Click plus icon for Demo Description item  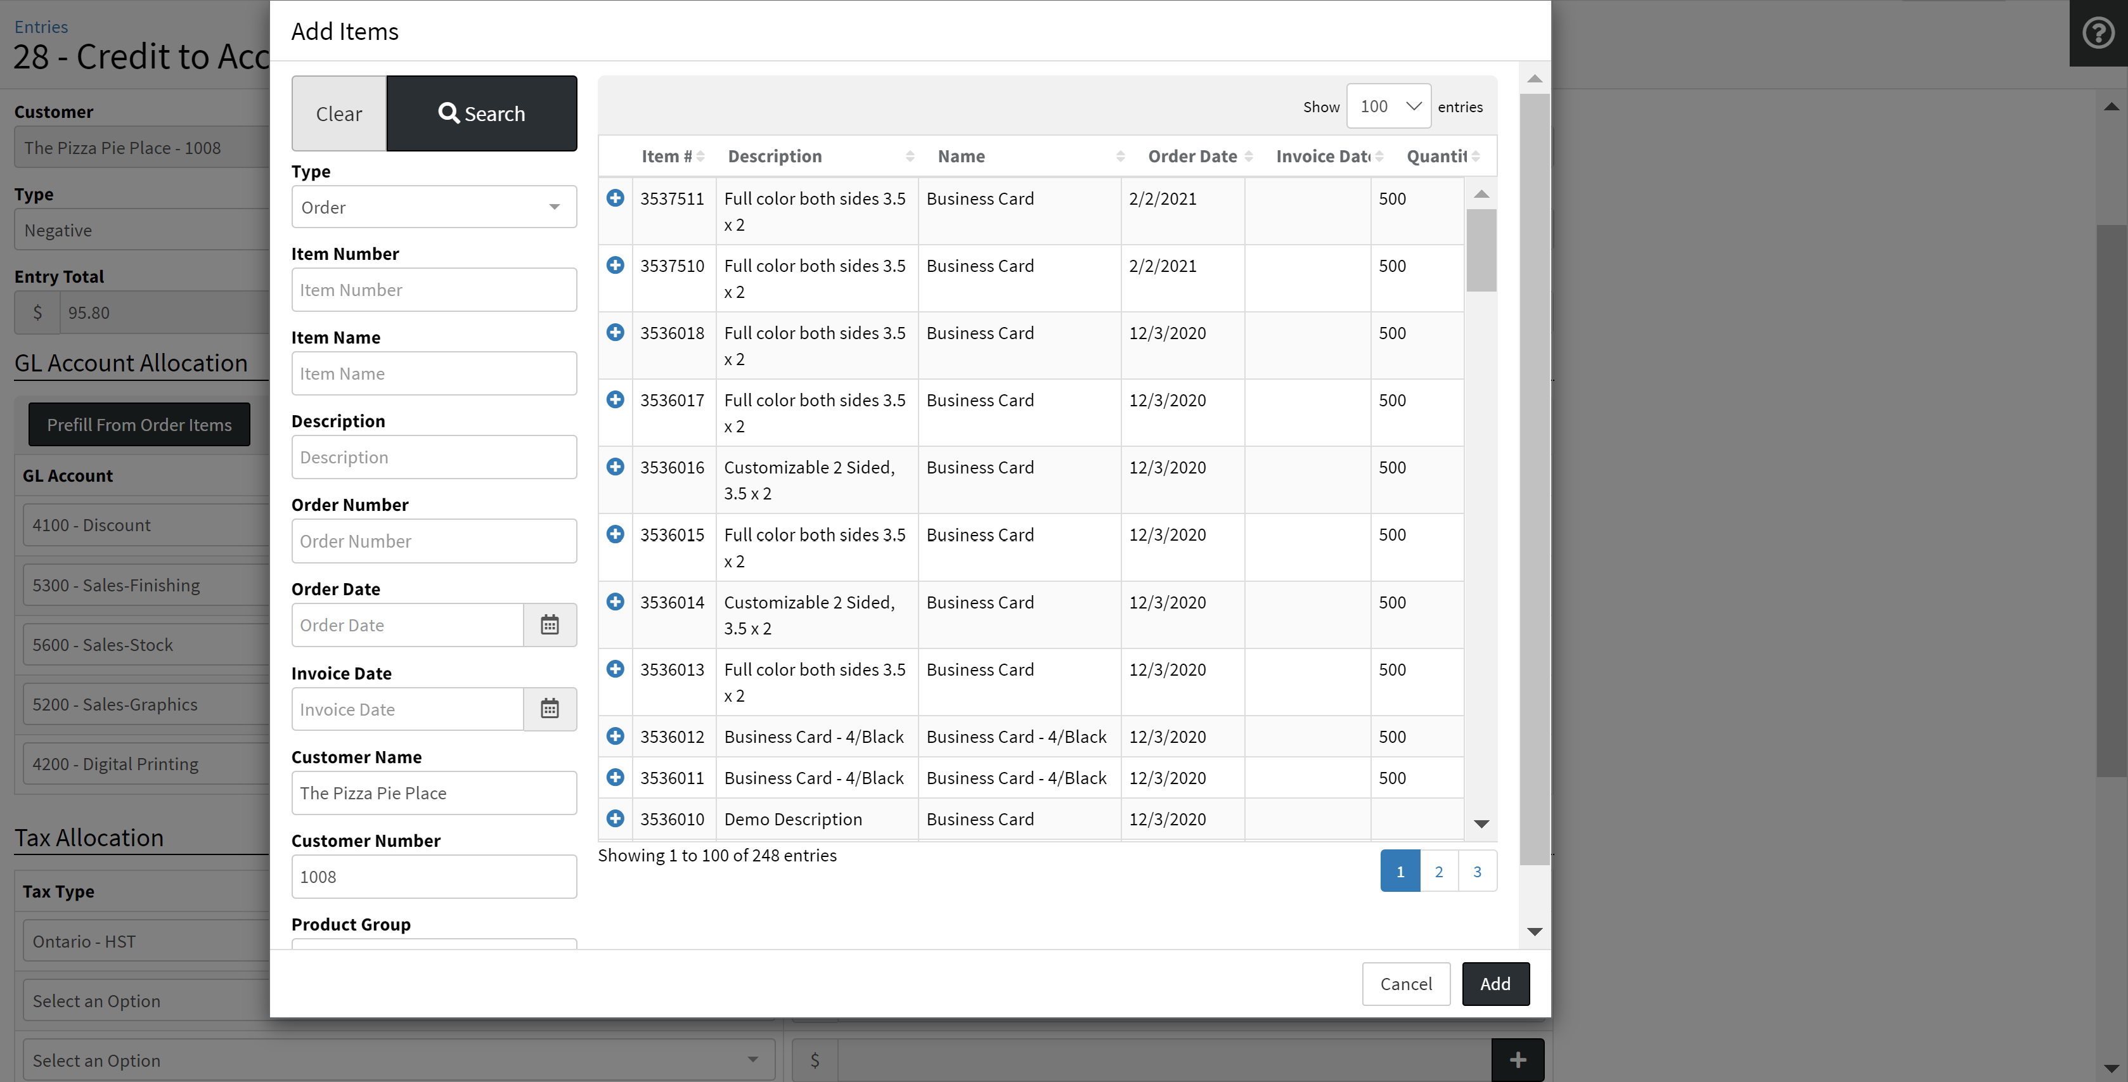[615, 818]
